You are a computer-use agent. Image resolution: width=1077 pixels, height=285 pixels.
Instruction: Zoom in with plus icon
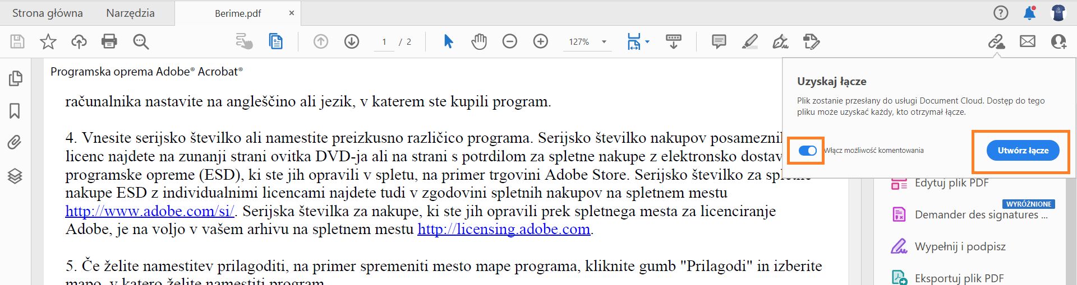(x=541, y=41)
